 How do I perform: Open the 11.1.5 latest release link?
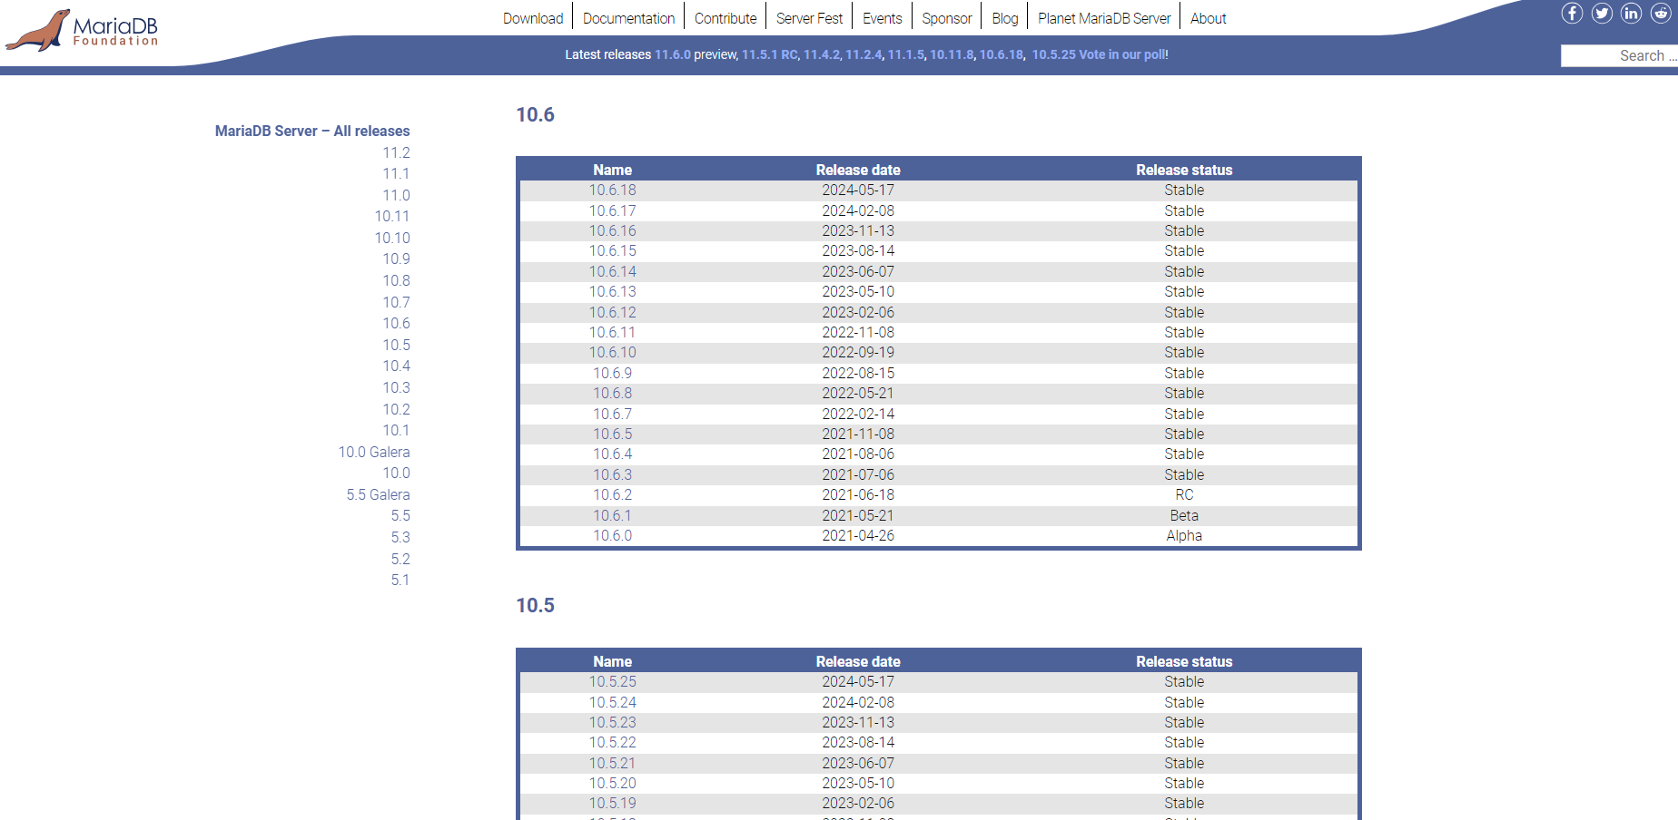click(905, 54)
